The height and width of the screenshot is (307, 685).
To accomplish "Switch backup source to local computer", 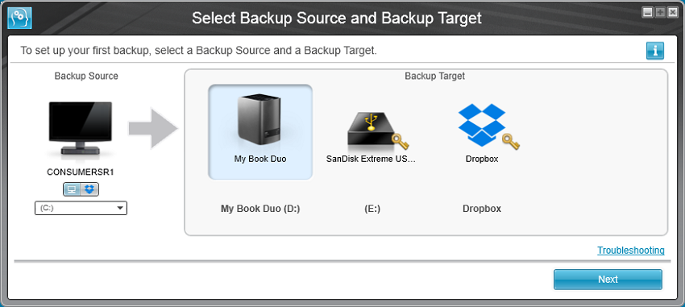I will (x=72, y=189).
